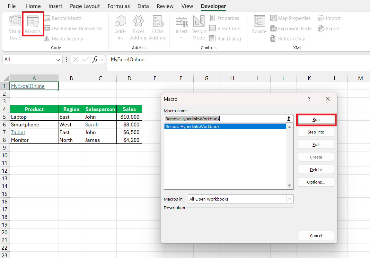Select column D header

pos(129,78)
